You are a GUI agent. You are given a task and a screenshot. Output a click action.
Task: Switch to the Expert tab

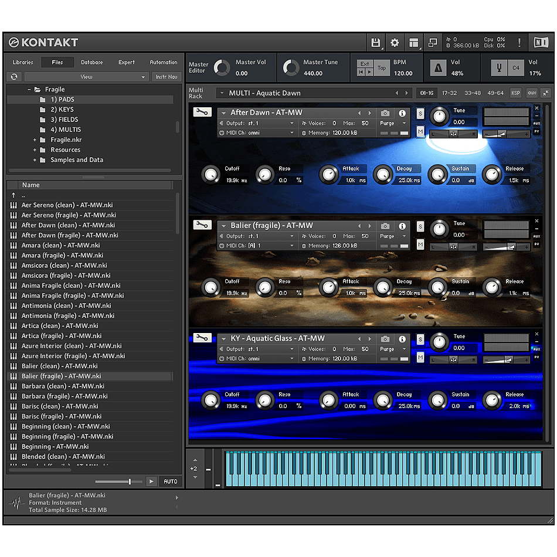coord(127,62)
